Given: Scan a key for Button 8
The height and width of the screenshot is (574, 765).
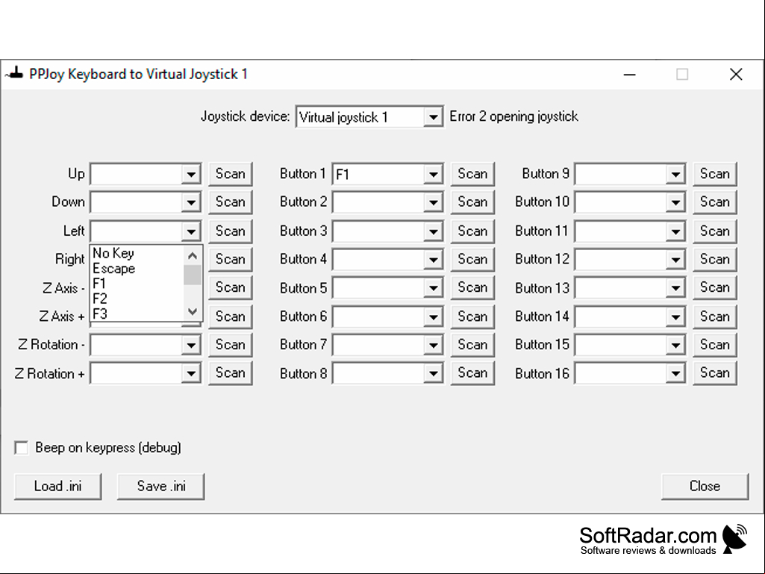Looking at the screenshot, I should (x=472, y=373).
